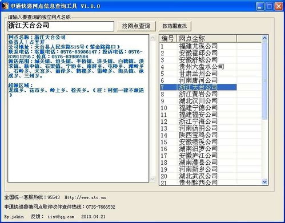This screenshot has height=223, width=285.
Task: Focus the 网点名称 search input field
Action: pyautogui.click(x=61, y=26)
